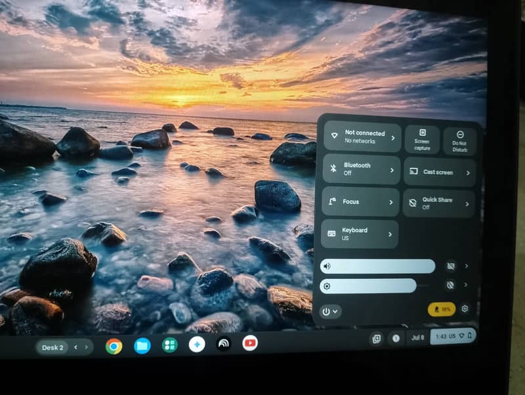
Task: Expand the Keyboard input methods arrow
Action: click(x=390, y=234)
